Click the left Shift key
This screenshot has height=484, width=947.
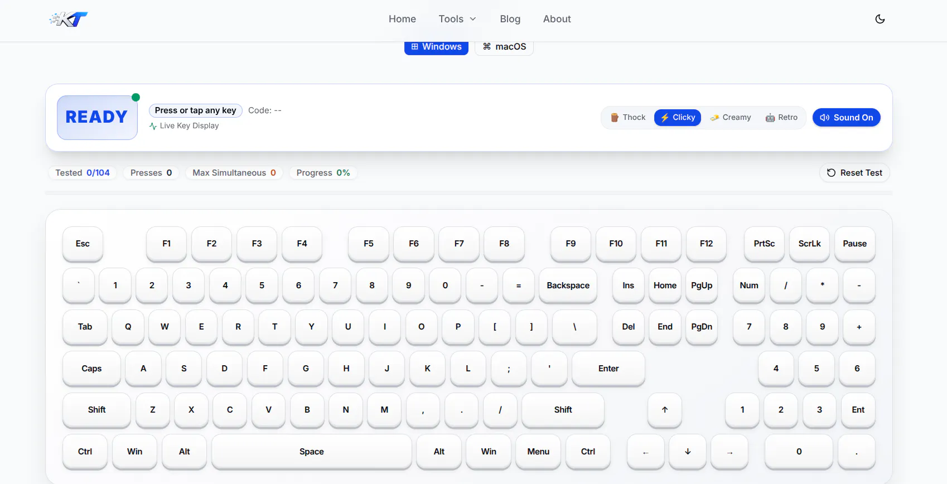click(96, 410)
